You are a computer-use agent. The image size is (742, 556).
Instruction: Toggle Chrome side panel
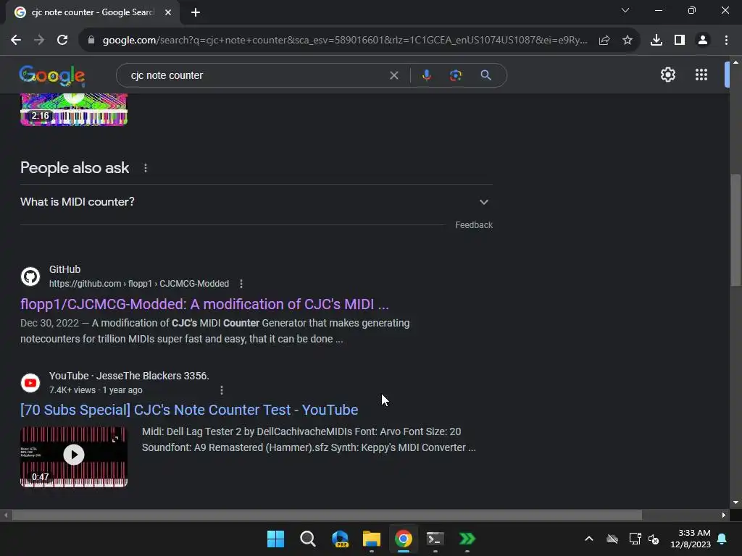pyautogui.click(x=680, y=41)
